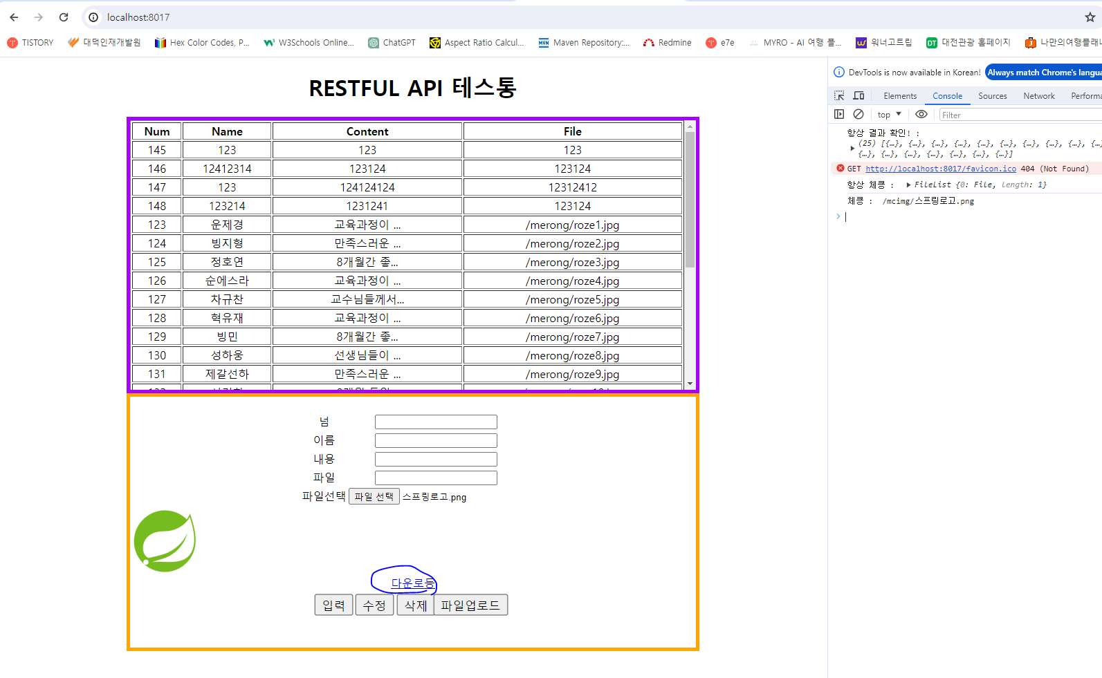
Task: Open the e7e bookmark
Action: [x=720, y=43]
